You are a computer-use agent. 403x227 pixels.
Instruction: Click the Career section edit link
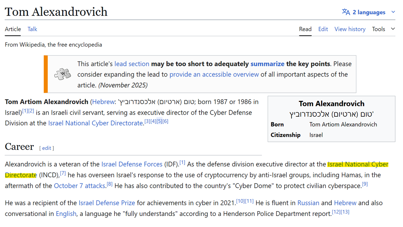pyautogui.click(x=47, y=148)
